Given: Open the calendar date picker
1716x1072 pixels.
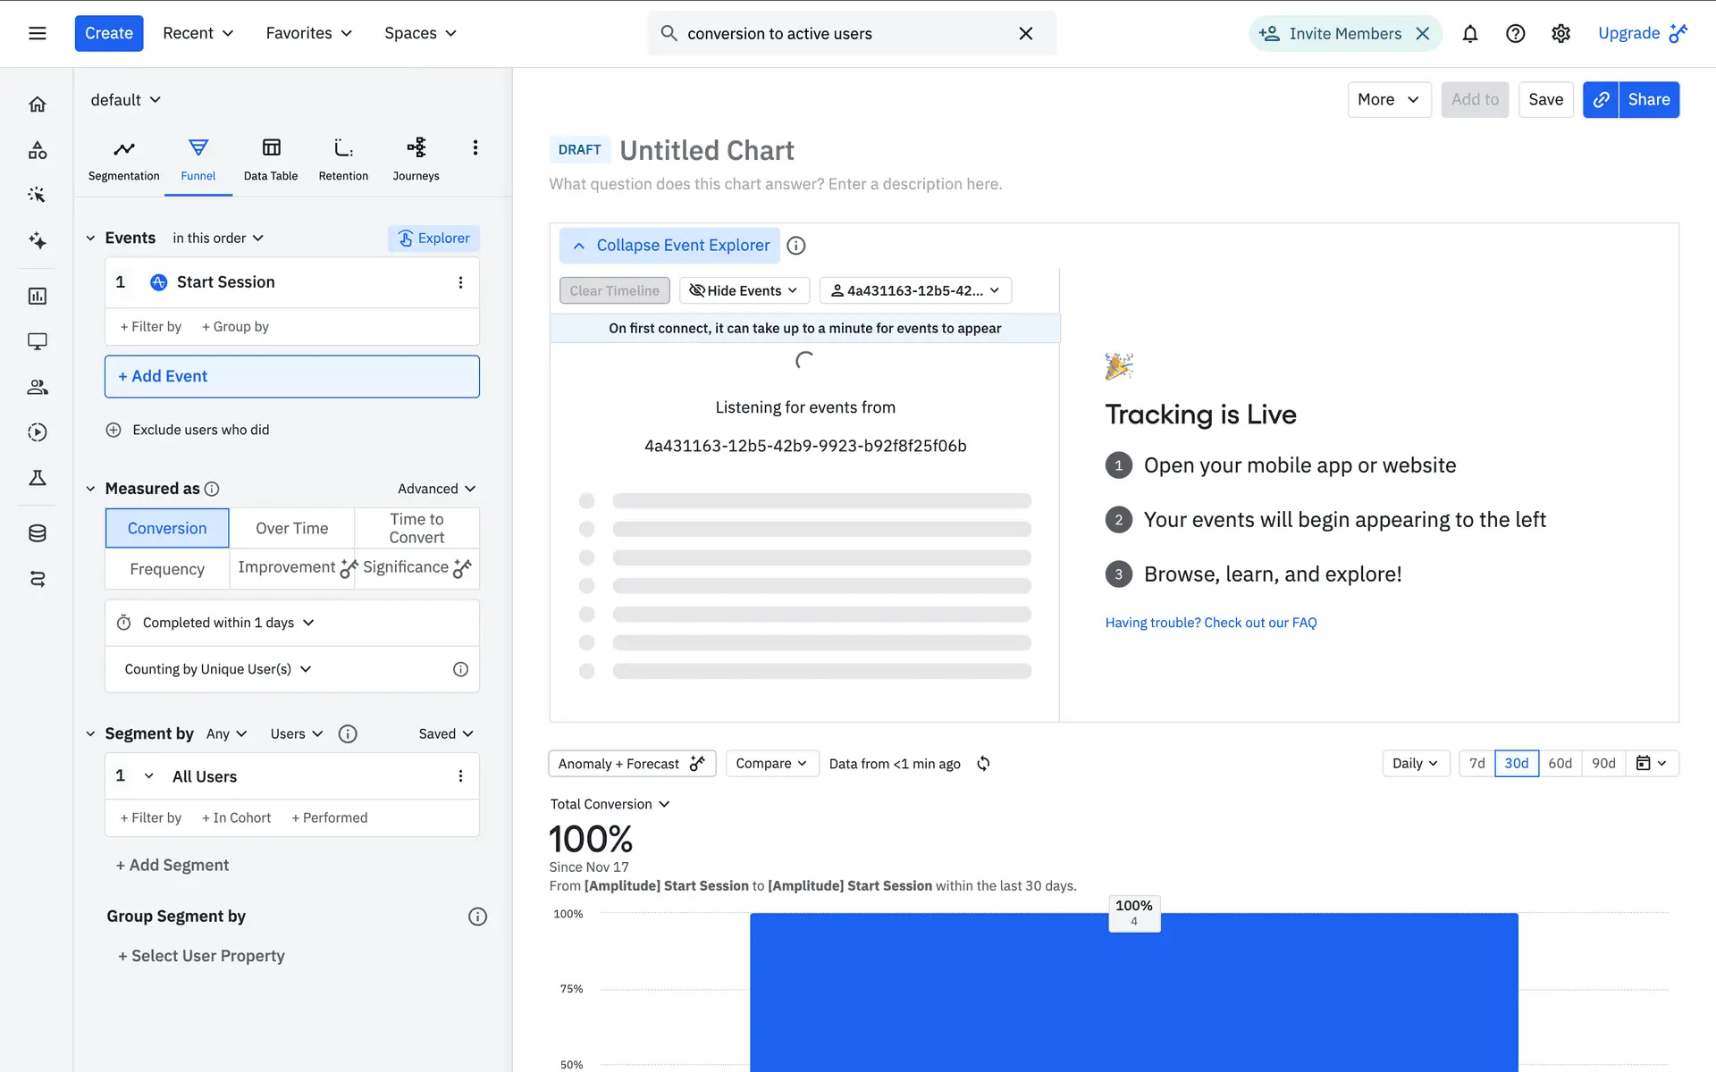Looking at the screenshot, I should tap(1651, 764).
